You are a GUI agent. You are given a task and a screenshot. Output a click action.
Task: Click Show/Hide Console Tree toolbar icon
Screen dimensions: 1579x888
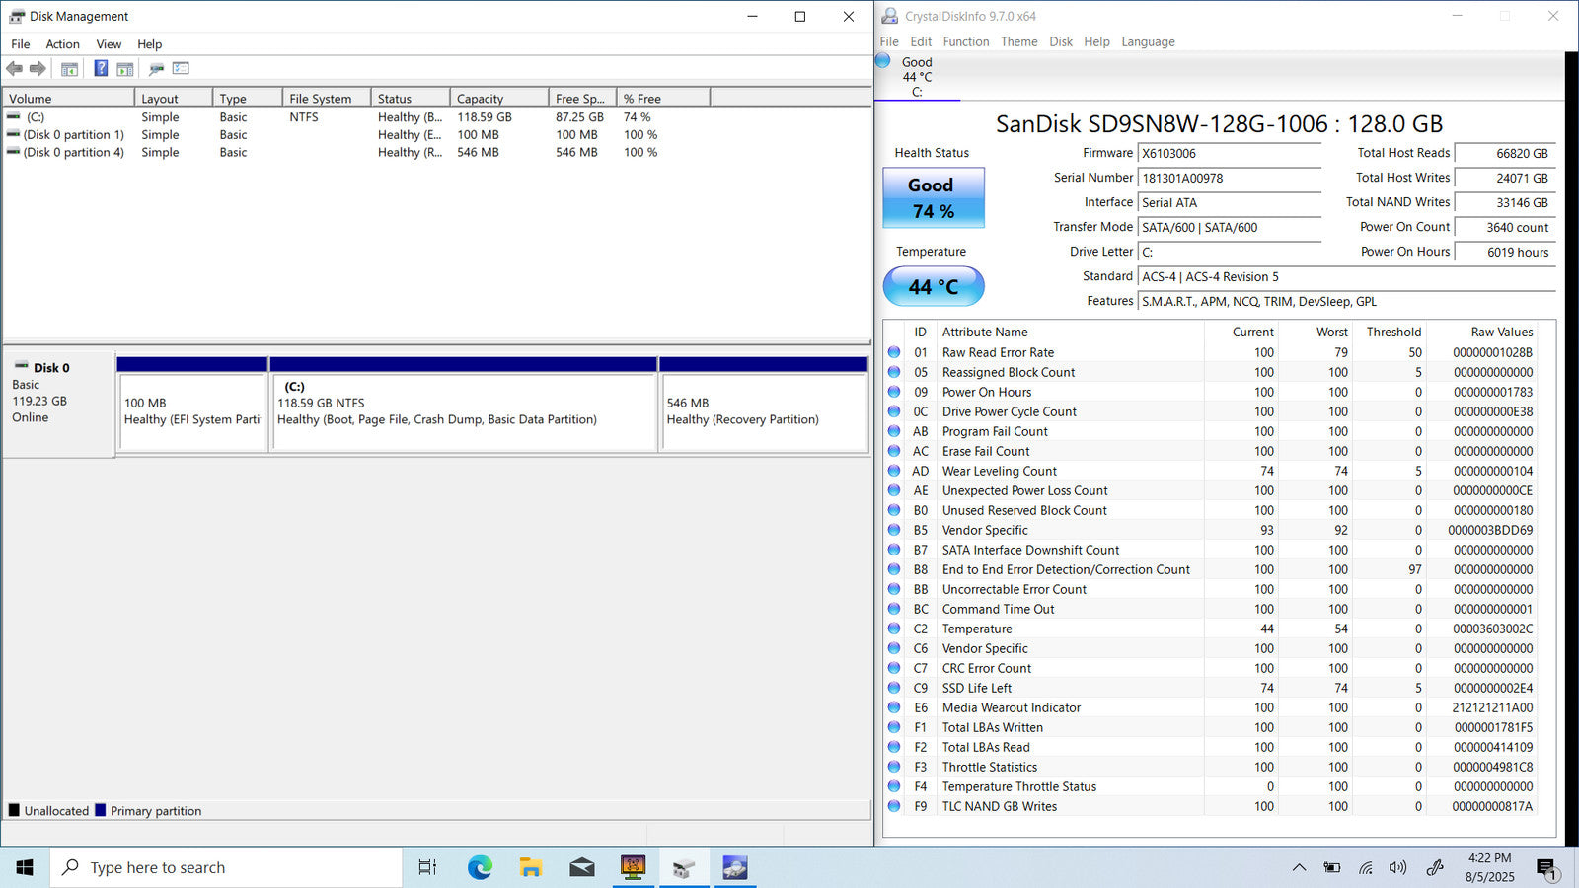coord(69,69)
